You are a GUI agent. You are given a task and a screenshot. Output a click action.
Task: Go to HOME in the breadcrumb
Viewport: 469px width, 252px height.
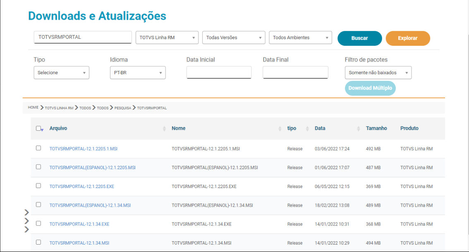click(33, 107)
